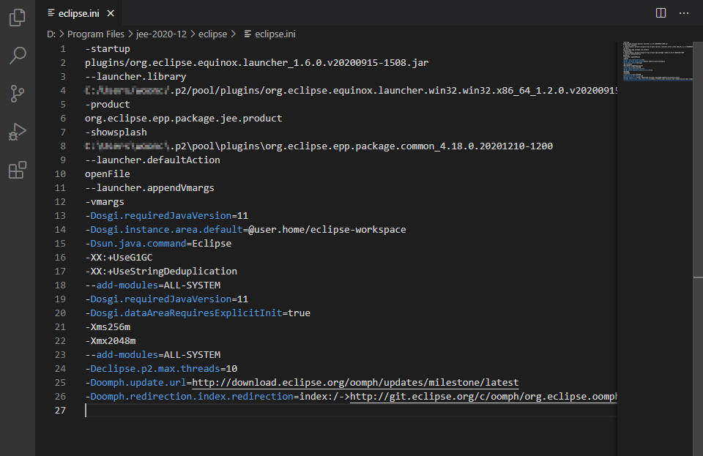Open the Extensions view icon
This screenshot has width=703, height=456.
(18, 171)
